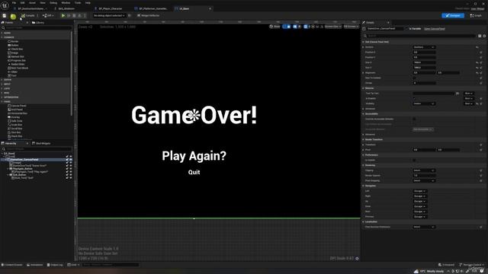Viewport: 488px width, 274px height.
Task: Open the Diff dropdown in toolbar
Action: click(48, 15)
